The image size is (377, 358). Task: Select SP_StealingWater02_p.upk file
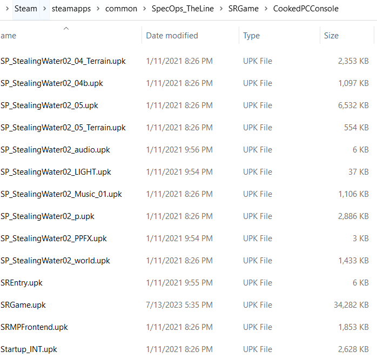(48, 216)
